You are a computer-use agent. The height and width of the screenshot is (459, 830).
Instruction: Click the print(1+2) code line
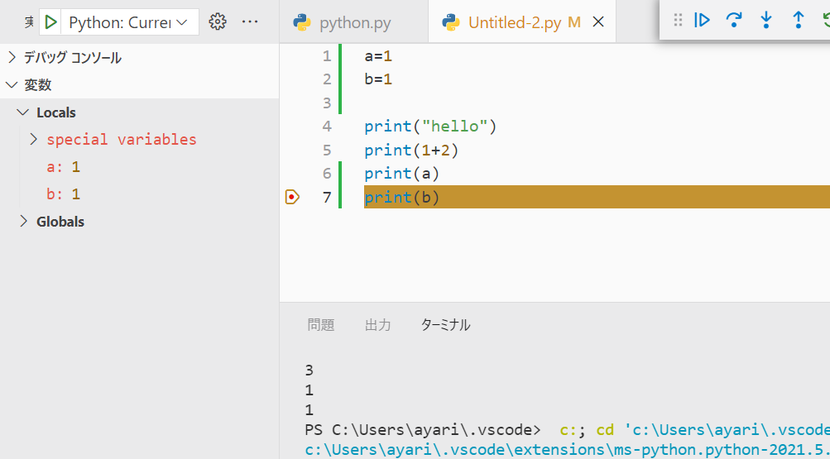[x=411, y=151]
